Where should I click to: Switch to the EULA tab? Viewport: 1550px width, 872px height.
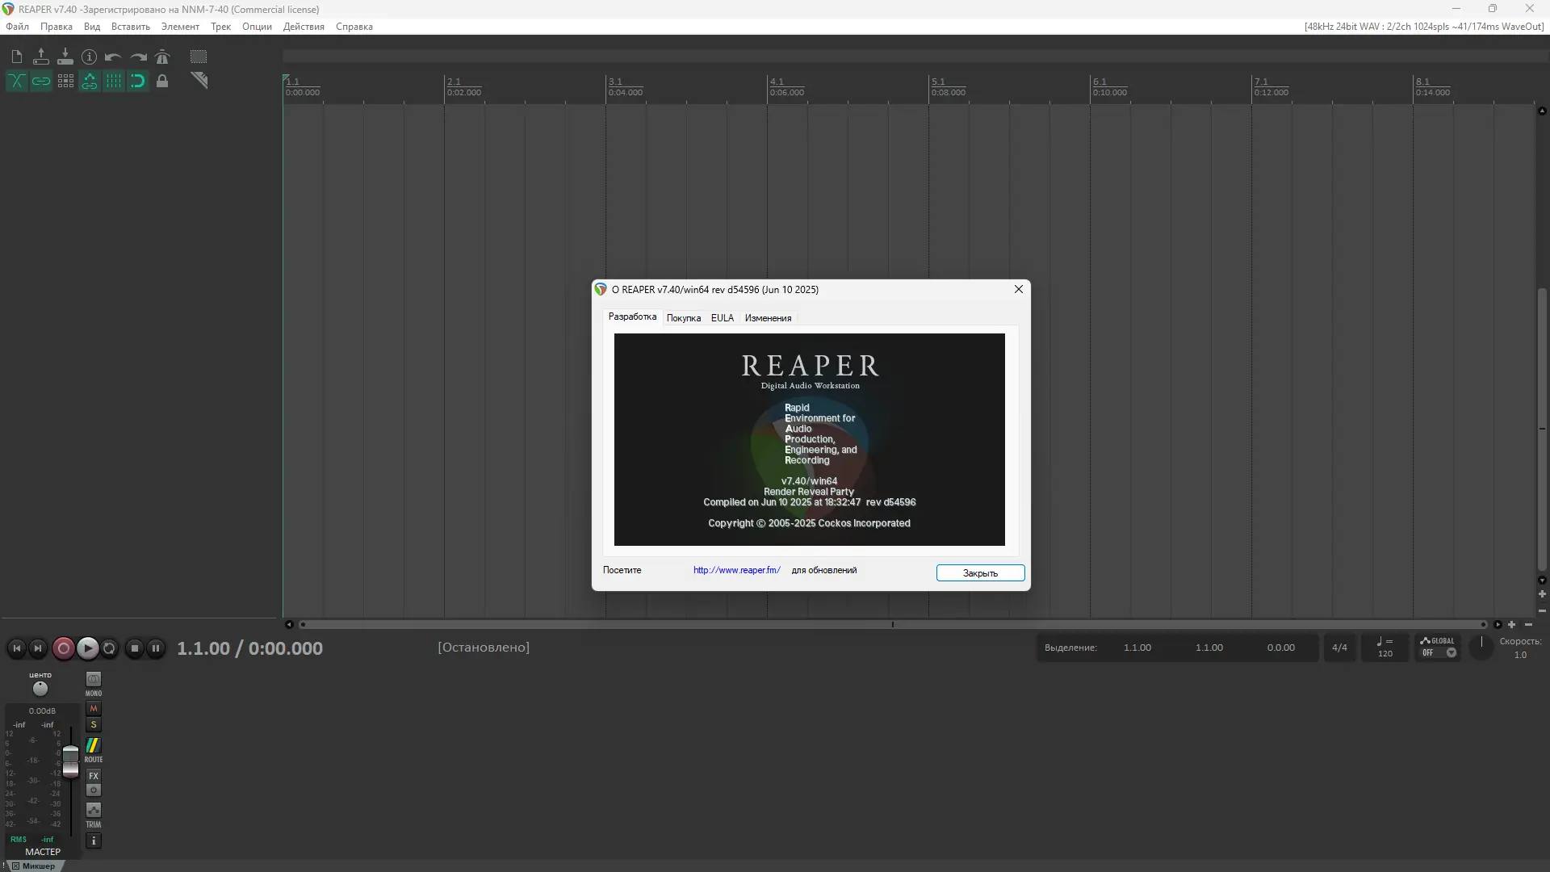click(x=722, y=318)
